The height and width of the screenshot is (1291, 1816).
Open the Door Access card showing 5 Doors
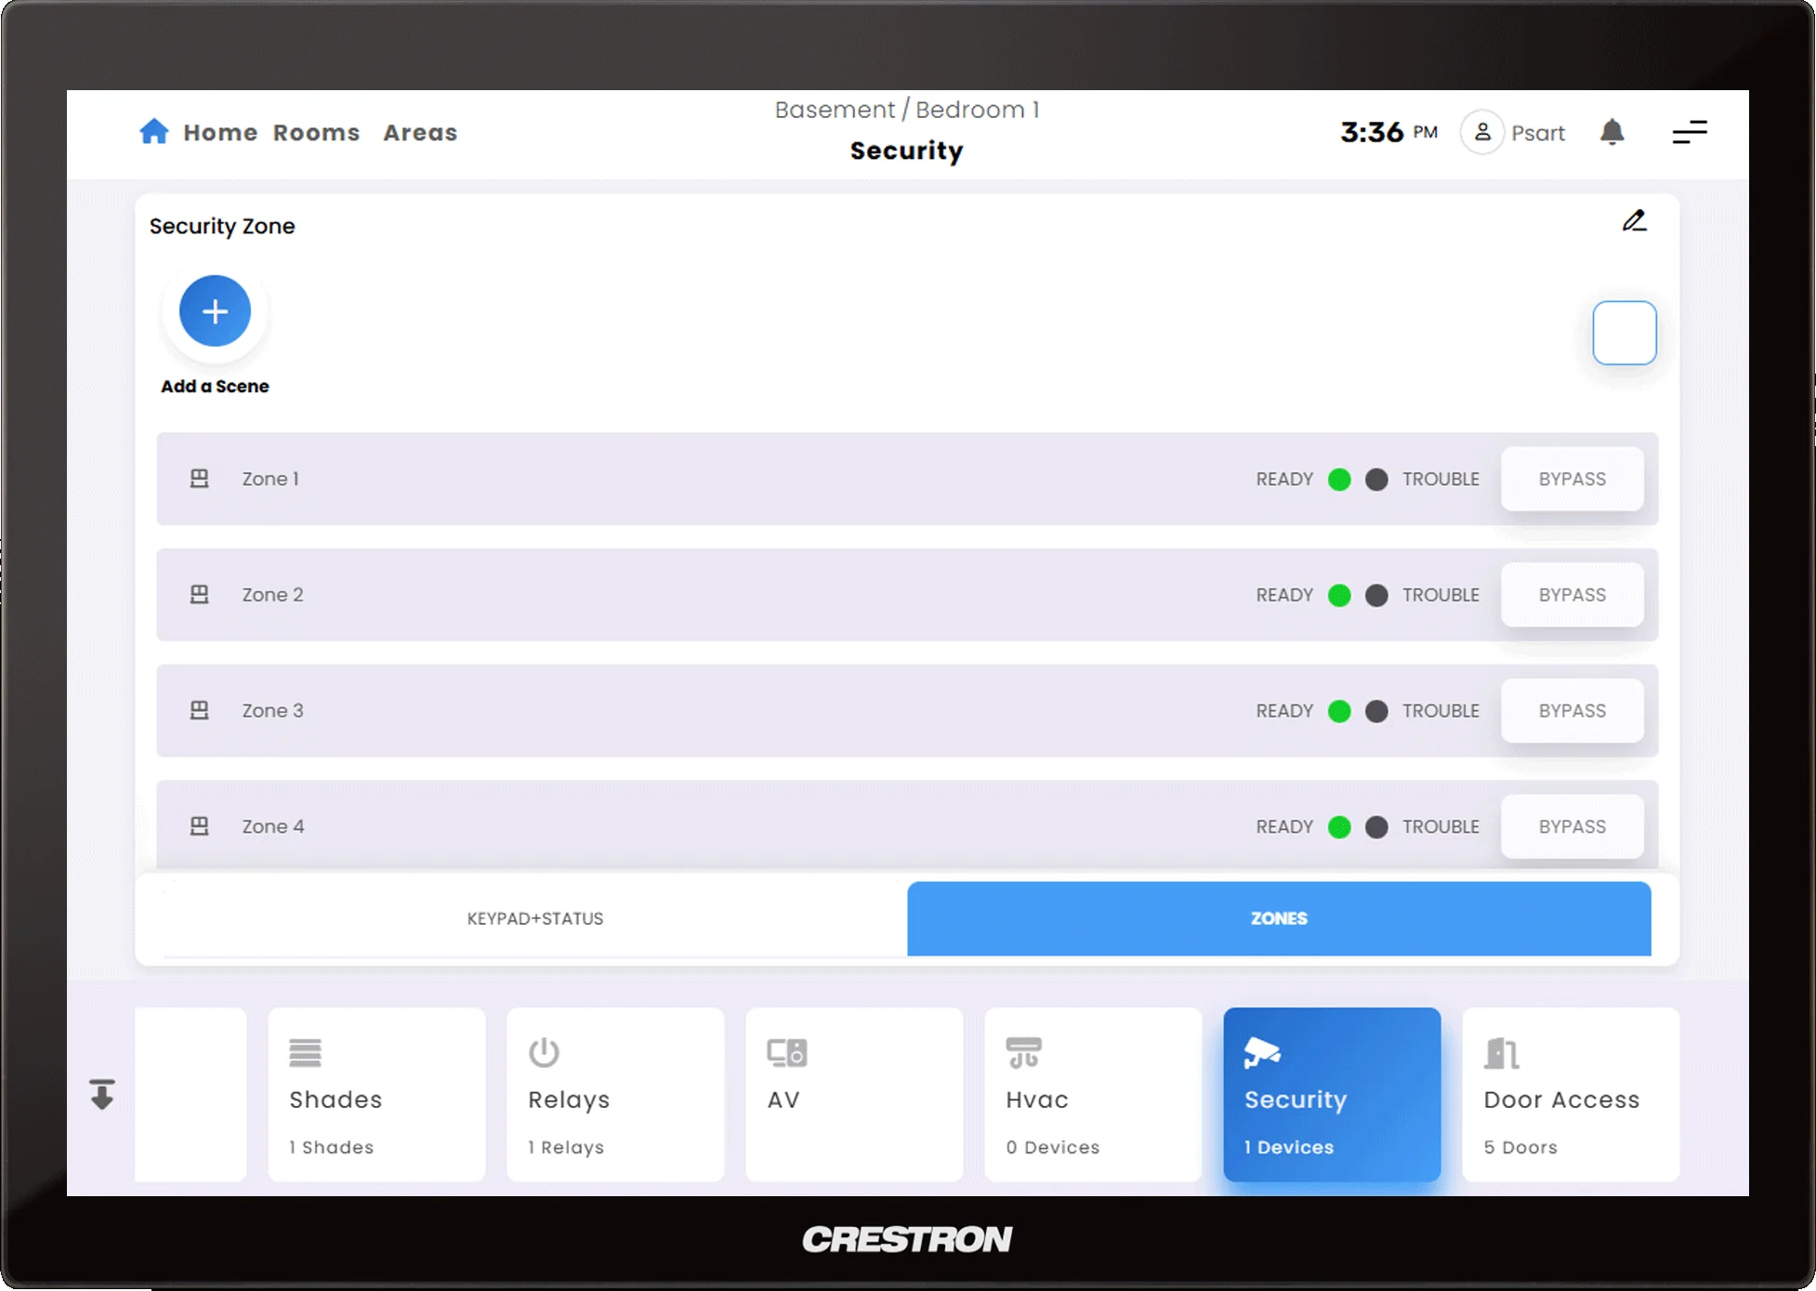[1570, 1094]
